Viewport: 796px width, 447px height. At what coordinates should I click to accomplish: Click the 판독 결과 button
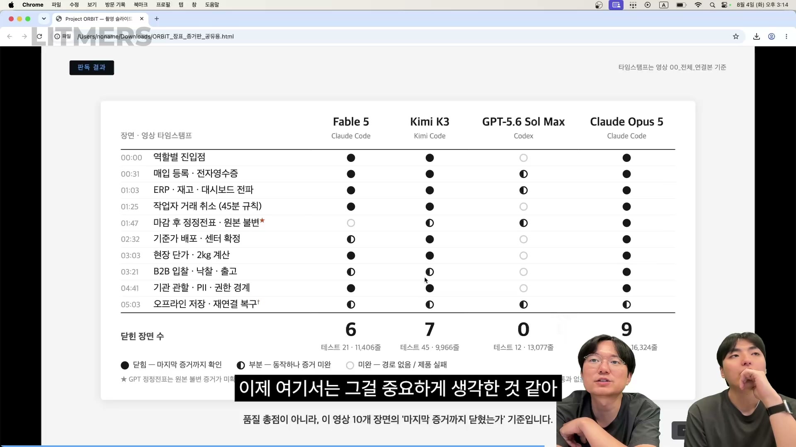(x=92, y=67)
